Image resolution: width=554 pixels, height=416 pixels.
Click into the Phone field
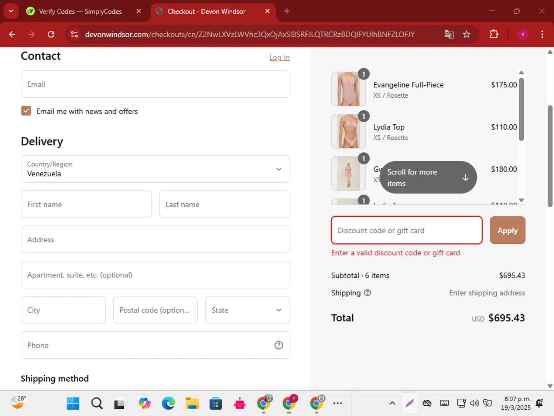point(155,345)
